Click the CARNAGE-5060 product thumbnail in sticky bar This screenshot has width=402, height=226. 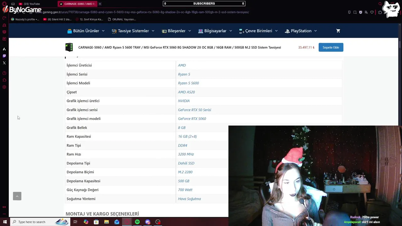pyautogui.click(x=69, y=47)
